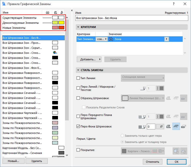Click the Zone element icon in criteria value

coord(111,39)
